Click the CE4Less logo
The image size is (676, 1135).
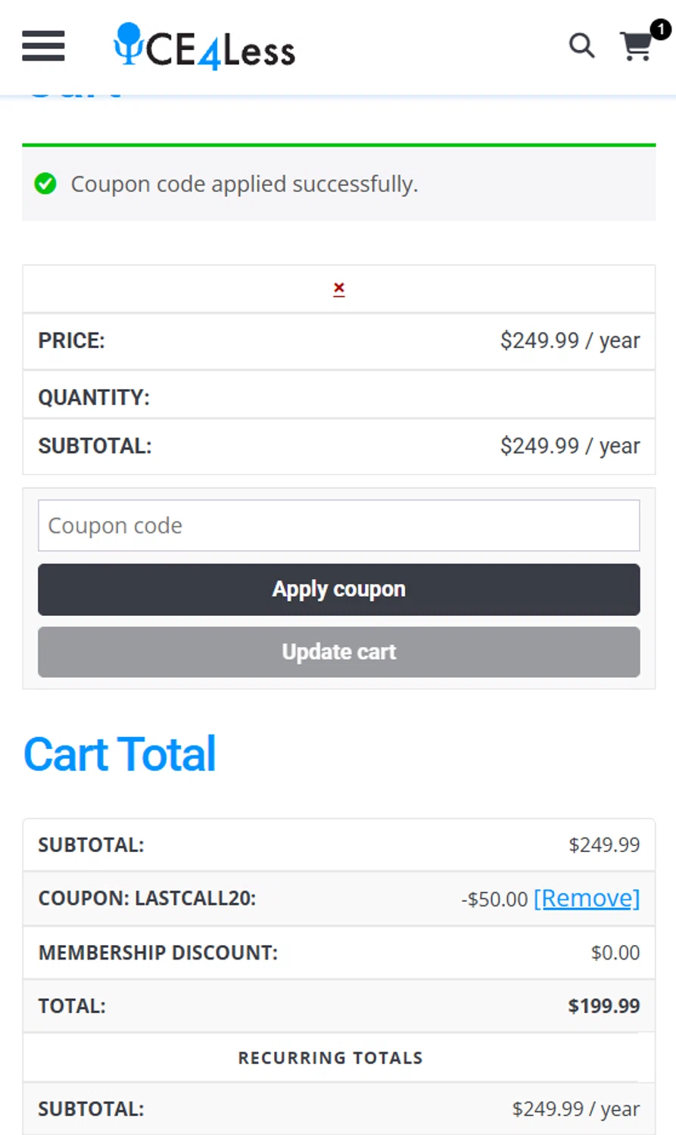point(204,47)
